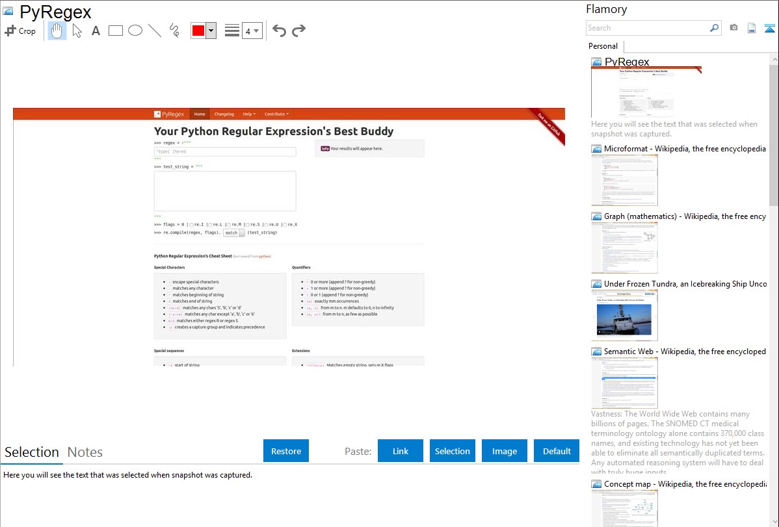The width and height of the screenshot is (779, 527).
Task: Open Under Frozen Tundra snapshot thumbnail
Action: (624, 315)
